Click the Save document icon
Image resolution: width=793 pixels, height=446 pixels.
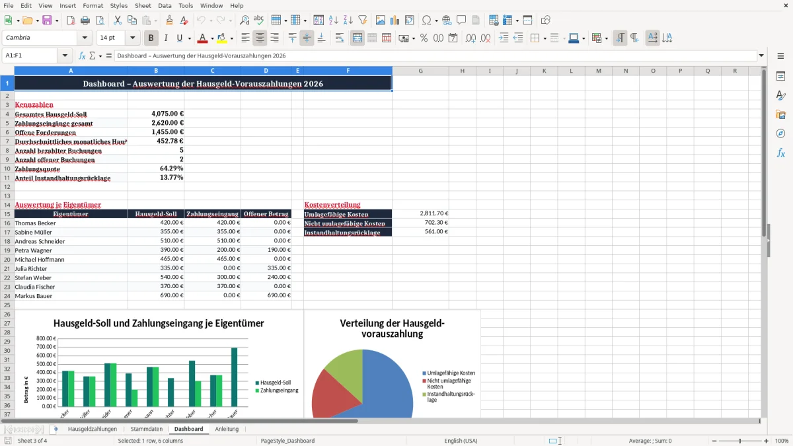tap(48, 20)
